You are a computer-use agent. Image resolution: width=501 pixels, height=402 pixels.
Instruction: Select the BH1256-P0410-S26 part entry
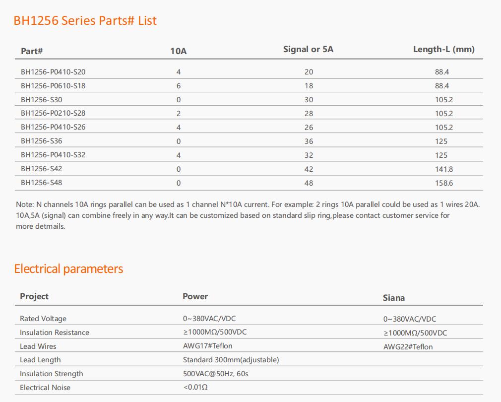click(53, 127)
